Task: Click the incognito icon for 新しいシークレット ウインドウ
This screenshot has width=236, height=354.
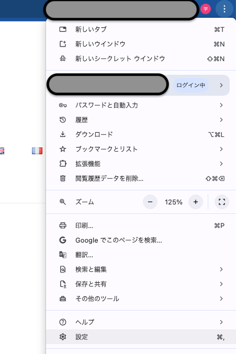Action: [x=63, y=59]
